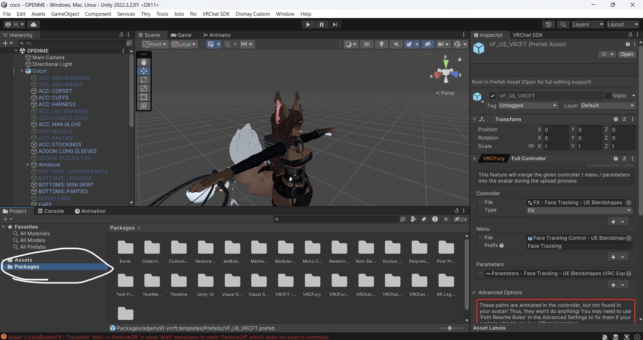This screenshot has height=340, width=643.
Task: Click the minus button under Menu
Action: [x=623, y=257]
